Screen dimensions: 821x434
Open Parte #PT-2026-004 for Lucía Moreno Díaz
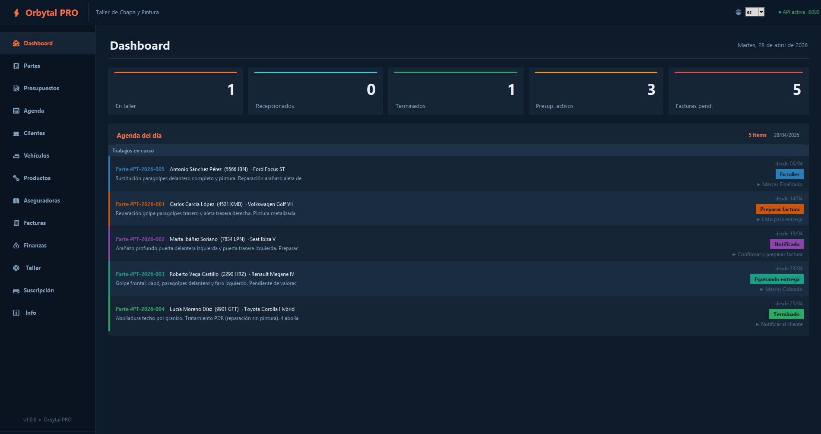(139, 309)
